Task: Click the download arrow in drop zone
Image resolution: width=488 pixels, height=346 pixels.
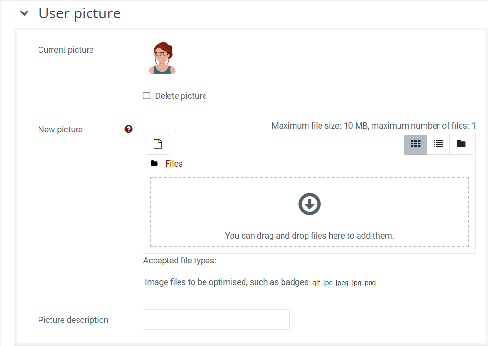Action: [309, 204]
